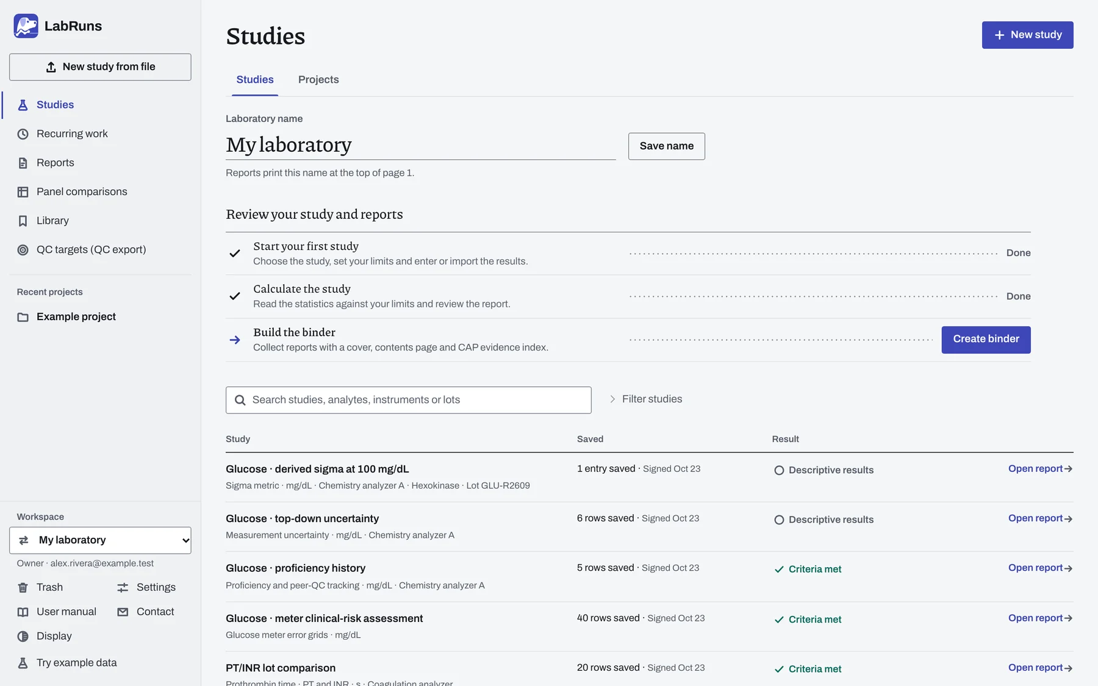
Task: Expand the Filter studies section
Action: click(646, 399)
